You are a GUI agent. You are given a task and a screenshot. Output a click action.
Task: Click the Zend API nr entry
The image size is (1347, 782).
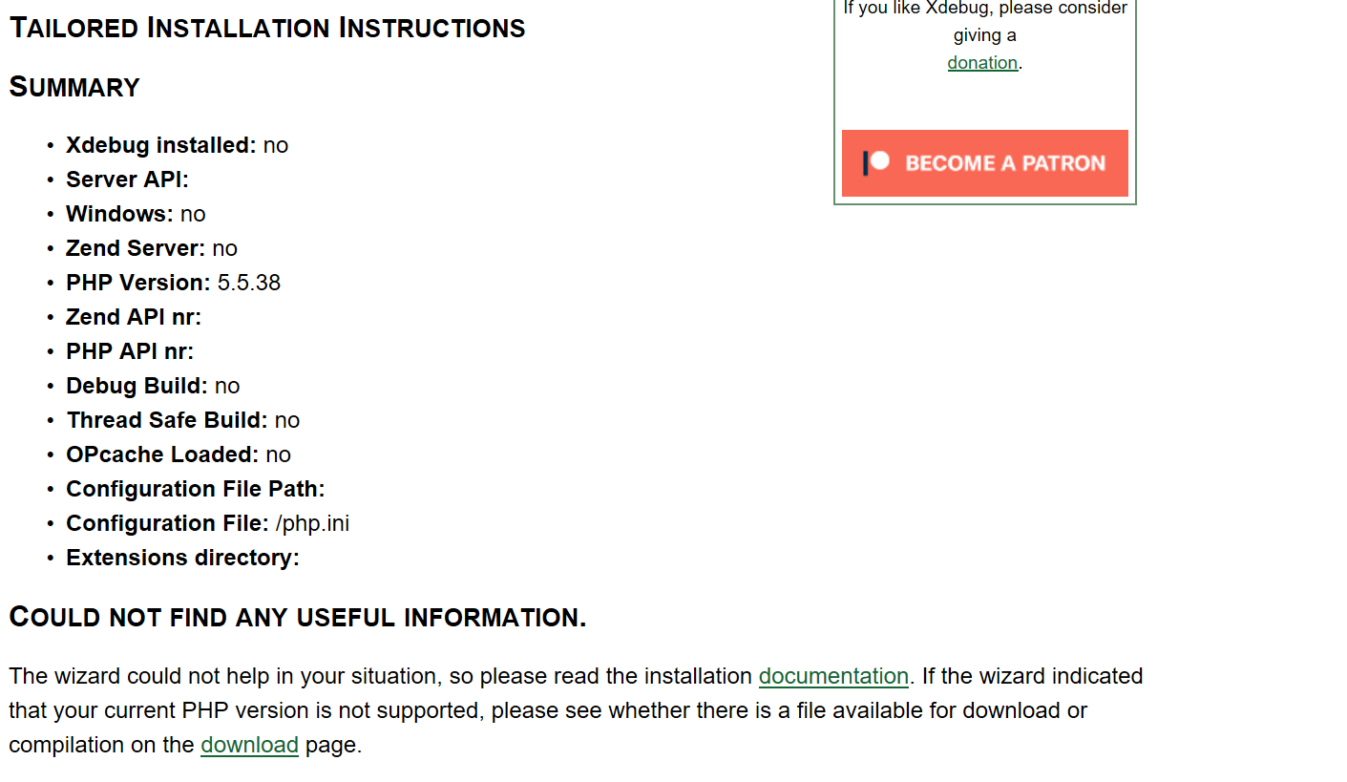(x=134, y=317)
